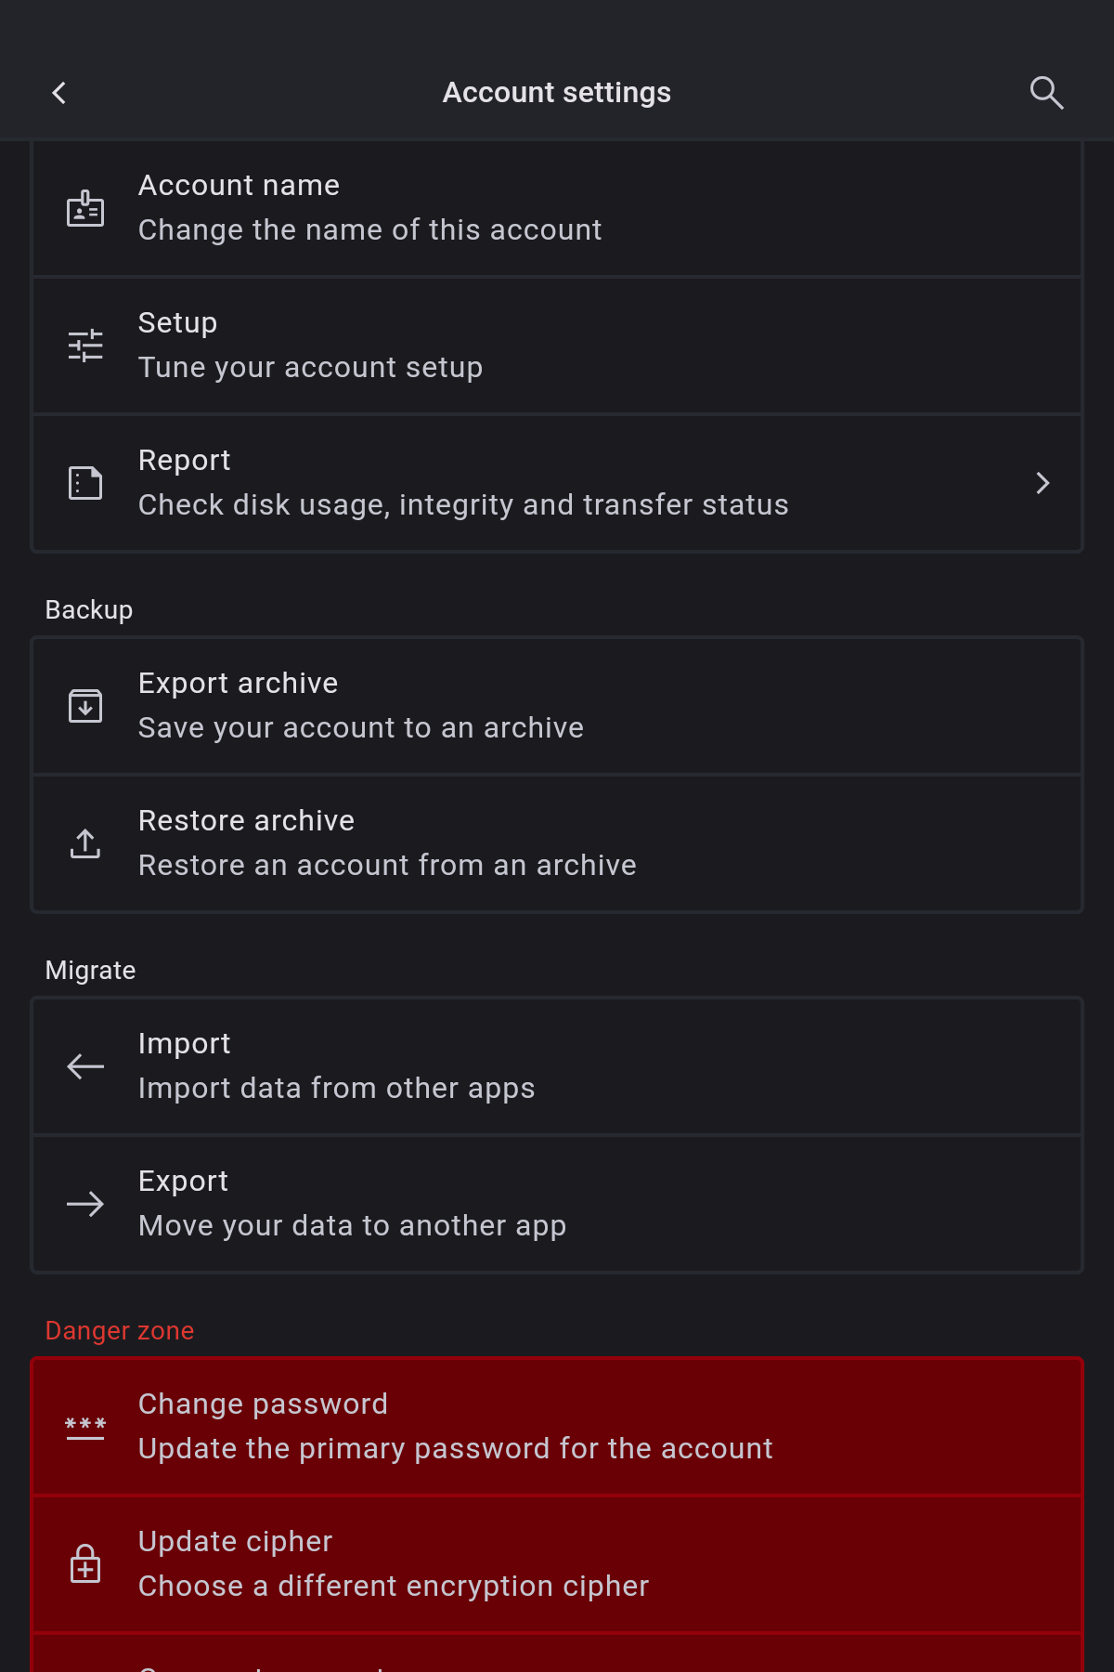
Task: Expand Report using its chevron
Action: point(1043,483)
